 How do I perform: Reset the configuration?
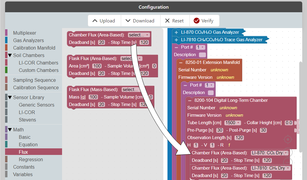[x=175, y=21]
